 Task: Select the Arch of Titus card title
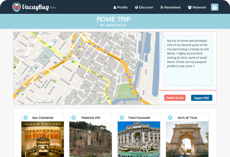point(187,118)
